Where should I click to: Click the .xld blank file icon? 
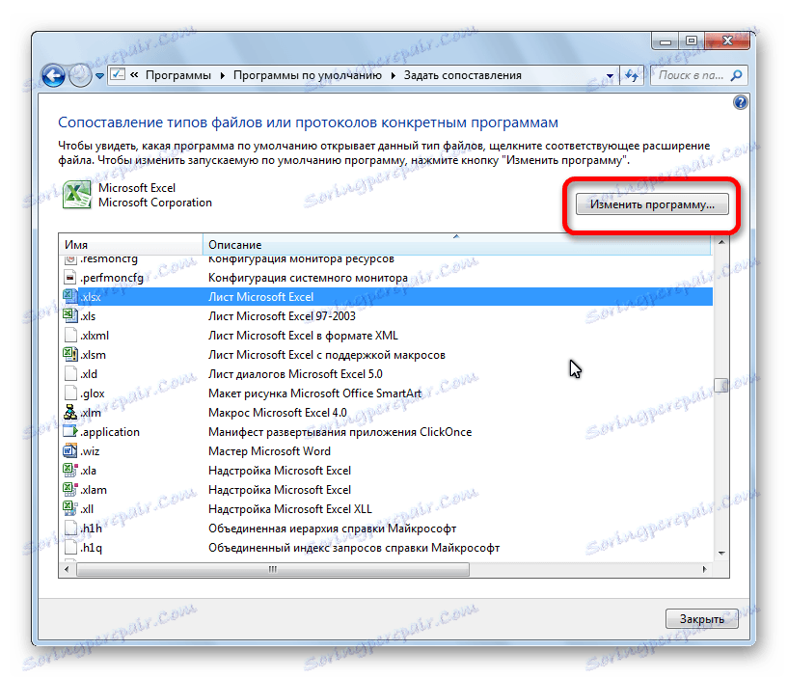tap(70, 374)
